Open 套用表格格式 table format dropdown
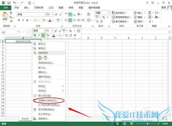 (x=121, y=17)
